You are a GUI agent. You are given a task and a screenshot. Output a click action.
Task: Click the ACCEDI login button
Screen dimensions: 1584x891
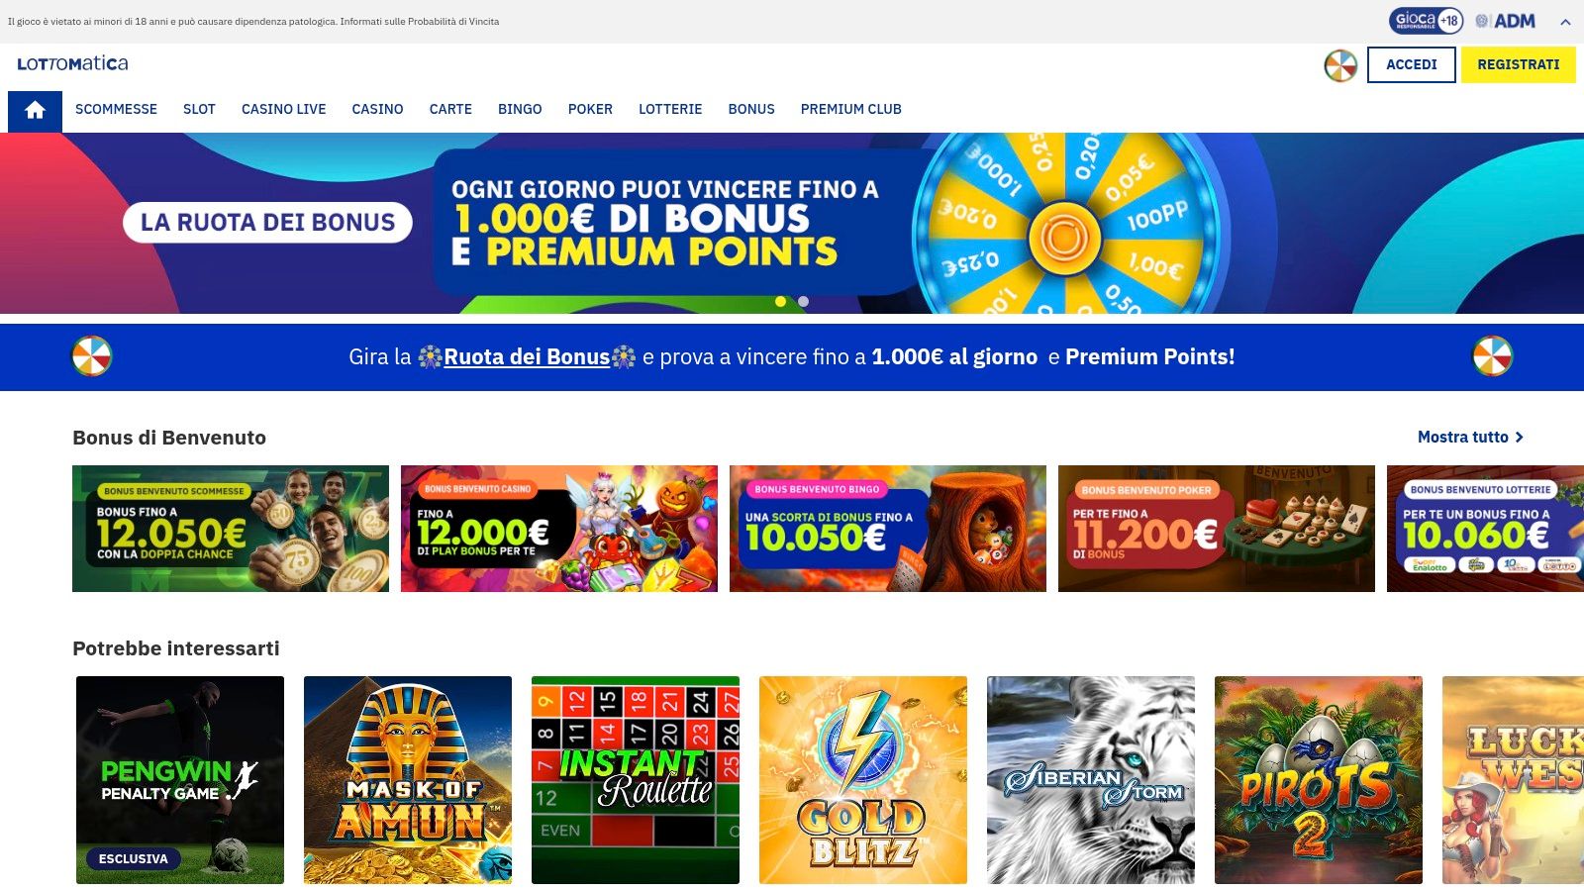(1411, 64)
